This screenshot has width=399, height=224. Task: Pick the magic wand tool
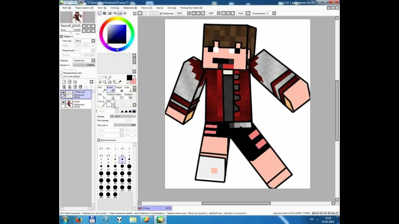coord(110,77)
